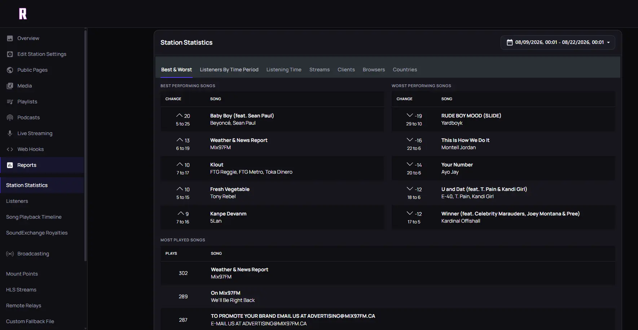Click the R logo icon
The image size is (638, 330).
(23, 14)
